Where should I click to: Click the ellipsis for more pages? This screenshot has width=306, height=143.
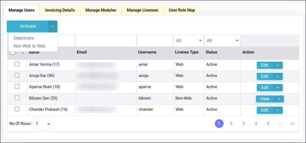281,124
